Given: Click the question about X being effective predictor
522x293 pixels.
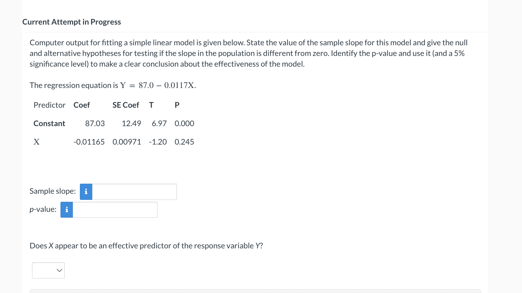Looking at the screenshot, I should [x=146, y=246].
